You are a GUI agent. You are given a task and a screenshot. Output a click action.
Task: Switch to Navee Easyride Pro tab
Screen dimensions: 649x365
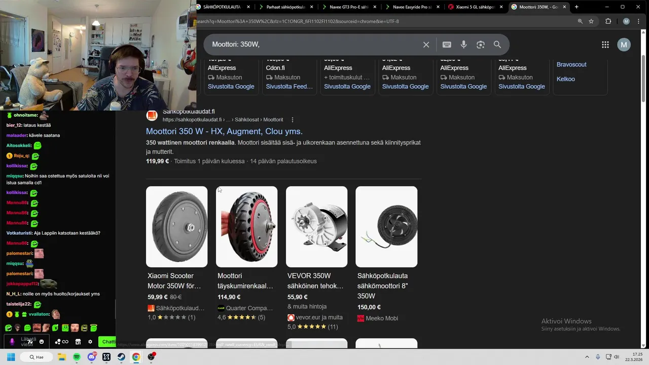tap(412, 7)
